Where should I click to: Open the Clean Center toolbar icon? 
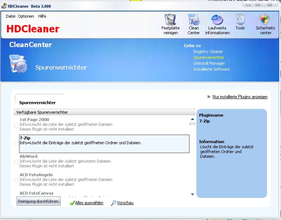click(194, 19)
